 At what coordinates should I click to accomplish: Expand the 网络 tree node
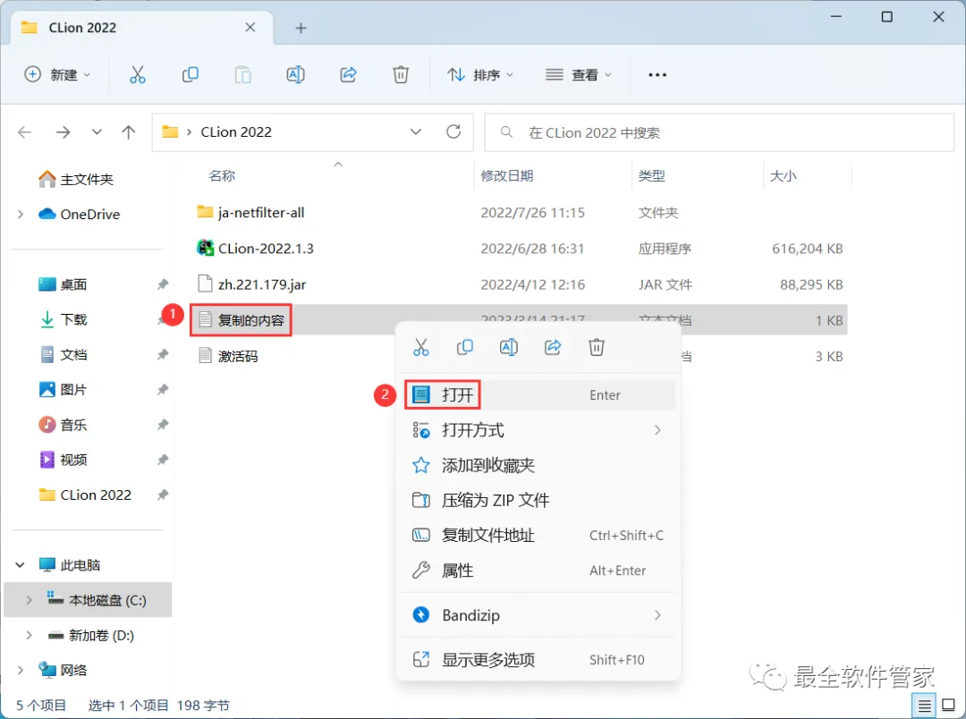21,670
